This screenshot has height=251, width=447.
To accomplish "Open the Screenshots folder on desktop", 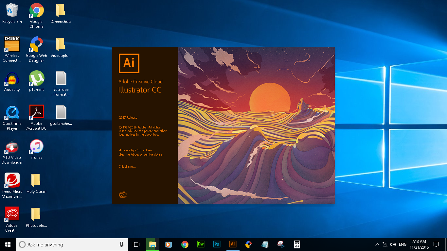I will [x=61, y=13].
